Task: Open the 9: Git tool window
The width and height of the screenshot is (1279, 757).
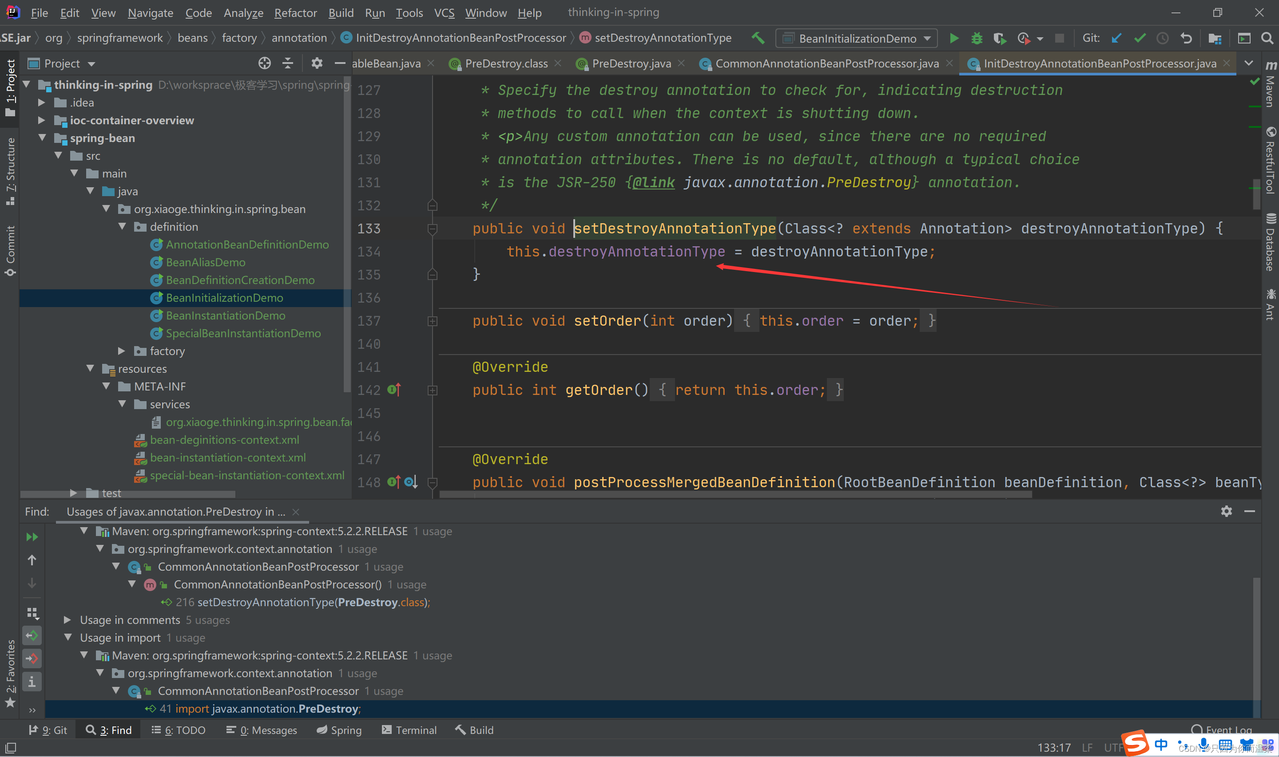Action: (48, 730)
